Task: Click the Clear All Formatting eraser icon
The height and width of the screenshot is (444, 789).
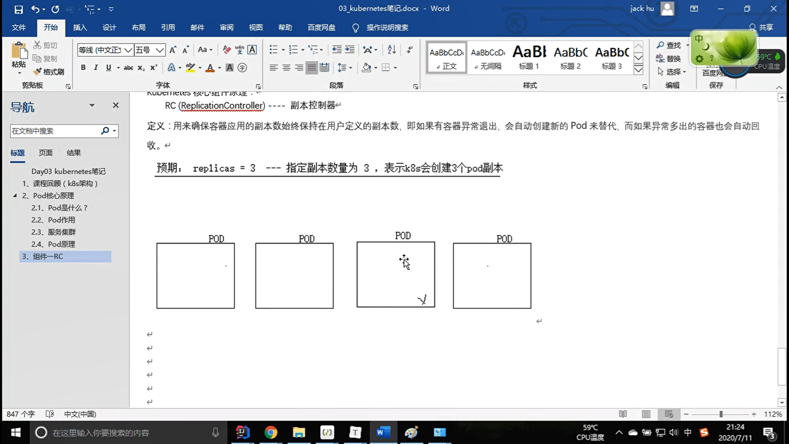Action: coord(226,50)
